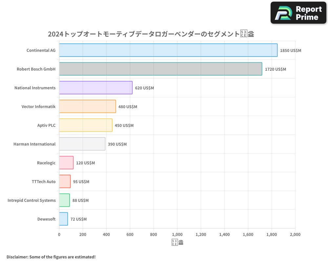Viewport: 328px width, 263px height.
Task: Click the 1850 US$M value label
Action: pos(290,50)
